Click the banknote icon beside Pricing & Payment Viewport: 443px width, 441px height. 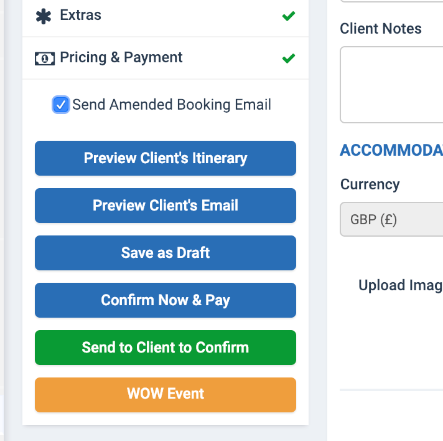tap(44, 58)
